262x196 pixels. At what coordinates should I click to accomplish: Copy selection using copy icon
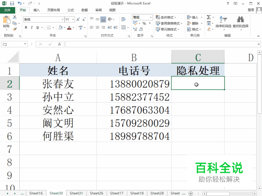click(15, 23)
